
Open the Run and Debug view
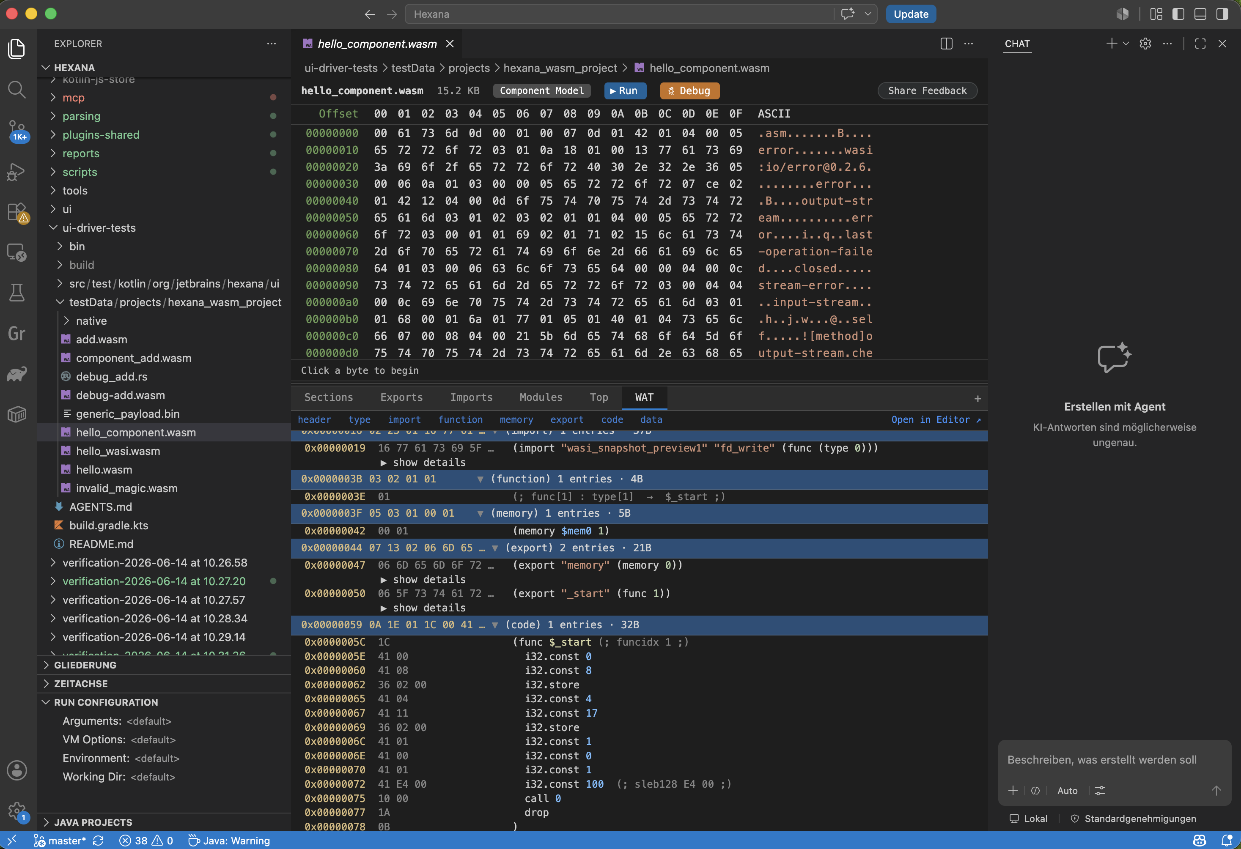(x=16, y=172)
